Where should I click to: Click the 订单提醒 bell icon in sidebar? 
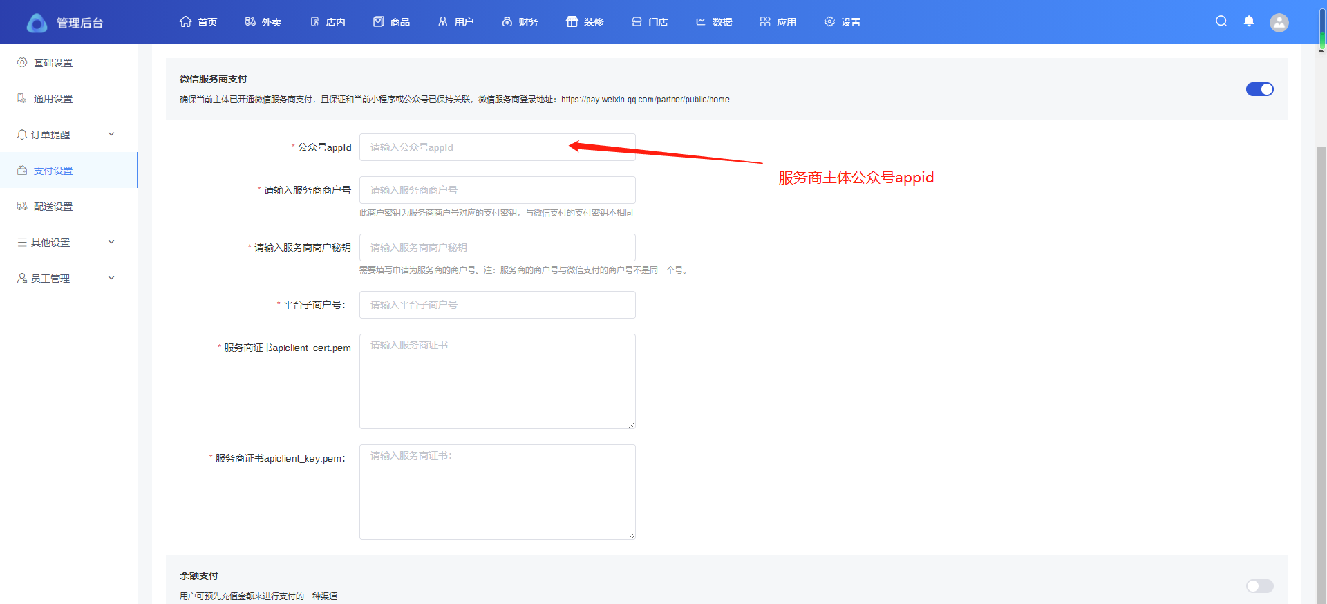point(22,134)
